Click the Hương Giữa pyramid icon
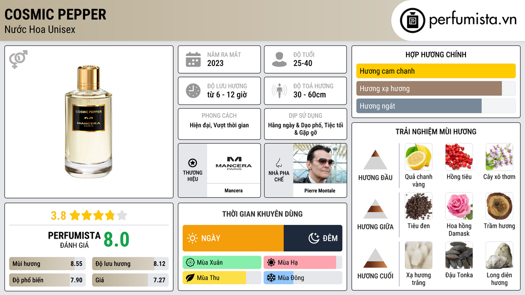This screenshot has width=525, height=295. click(375, 209)
